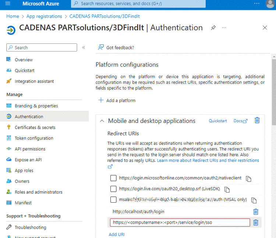Check the nativeclient redirect URI checkbox
Screen dimensions: 276x238
[x=113, y=178]
